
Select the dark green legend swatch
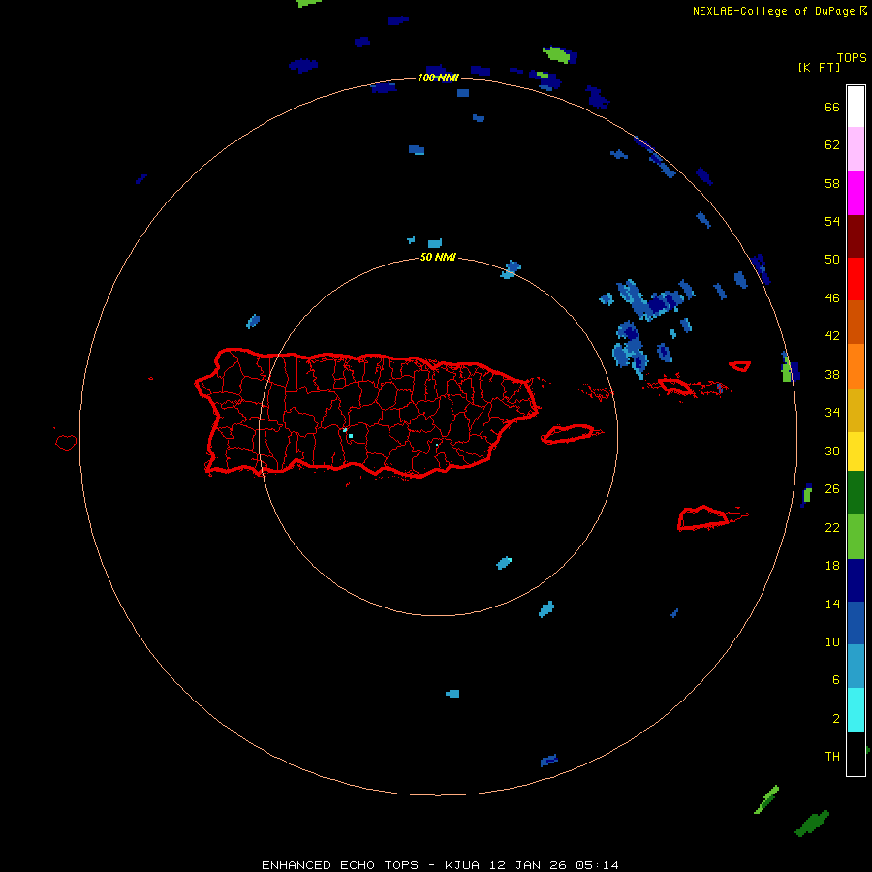[856, 493]
